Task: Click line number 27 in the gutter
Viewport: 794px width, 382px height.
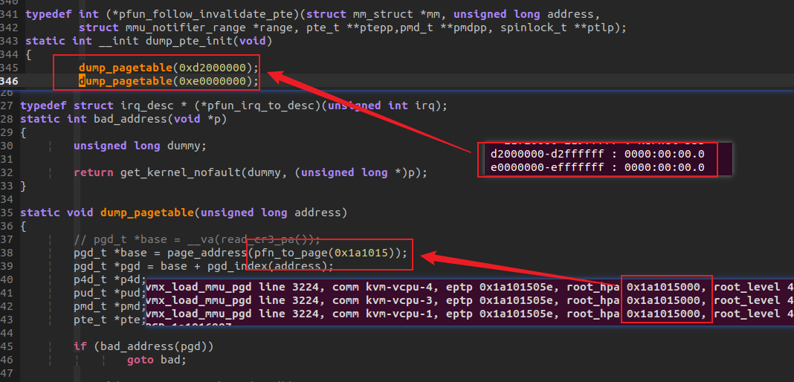Action: [x=7, y=106]
